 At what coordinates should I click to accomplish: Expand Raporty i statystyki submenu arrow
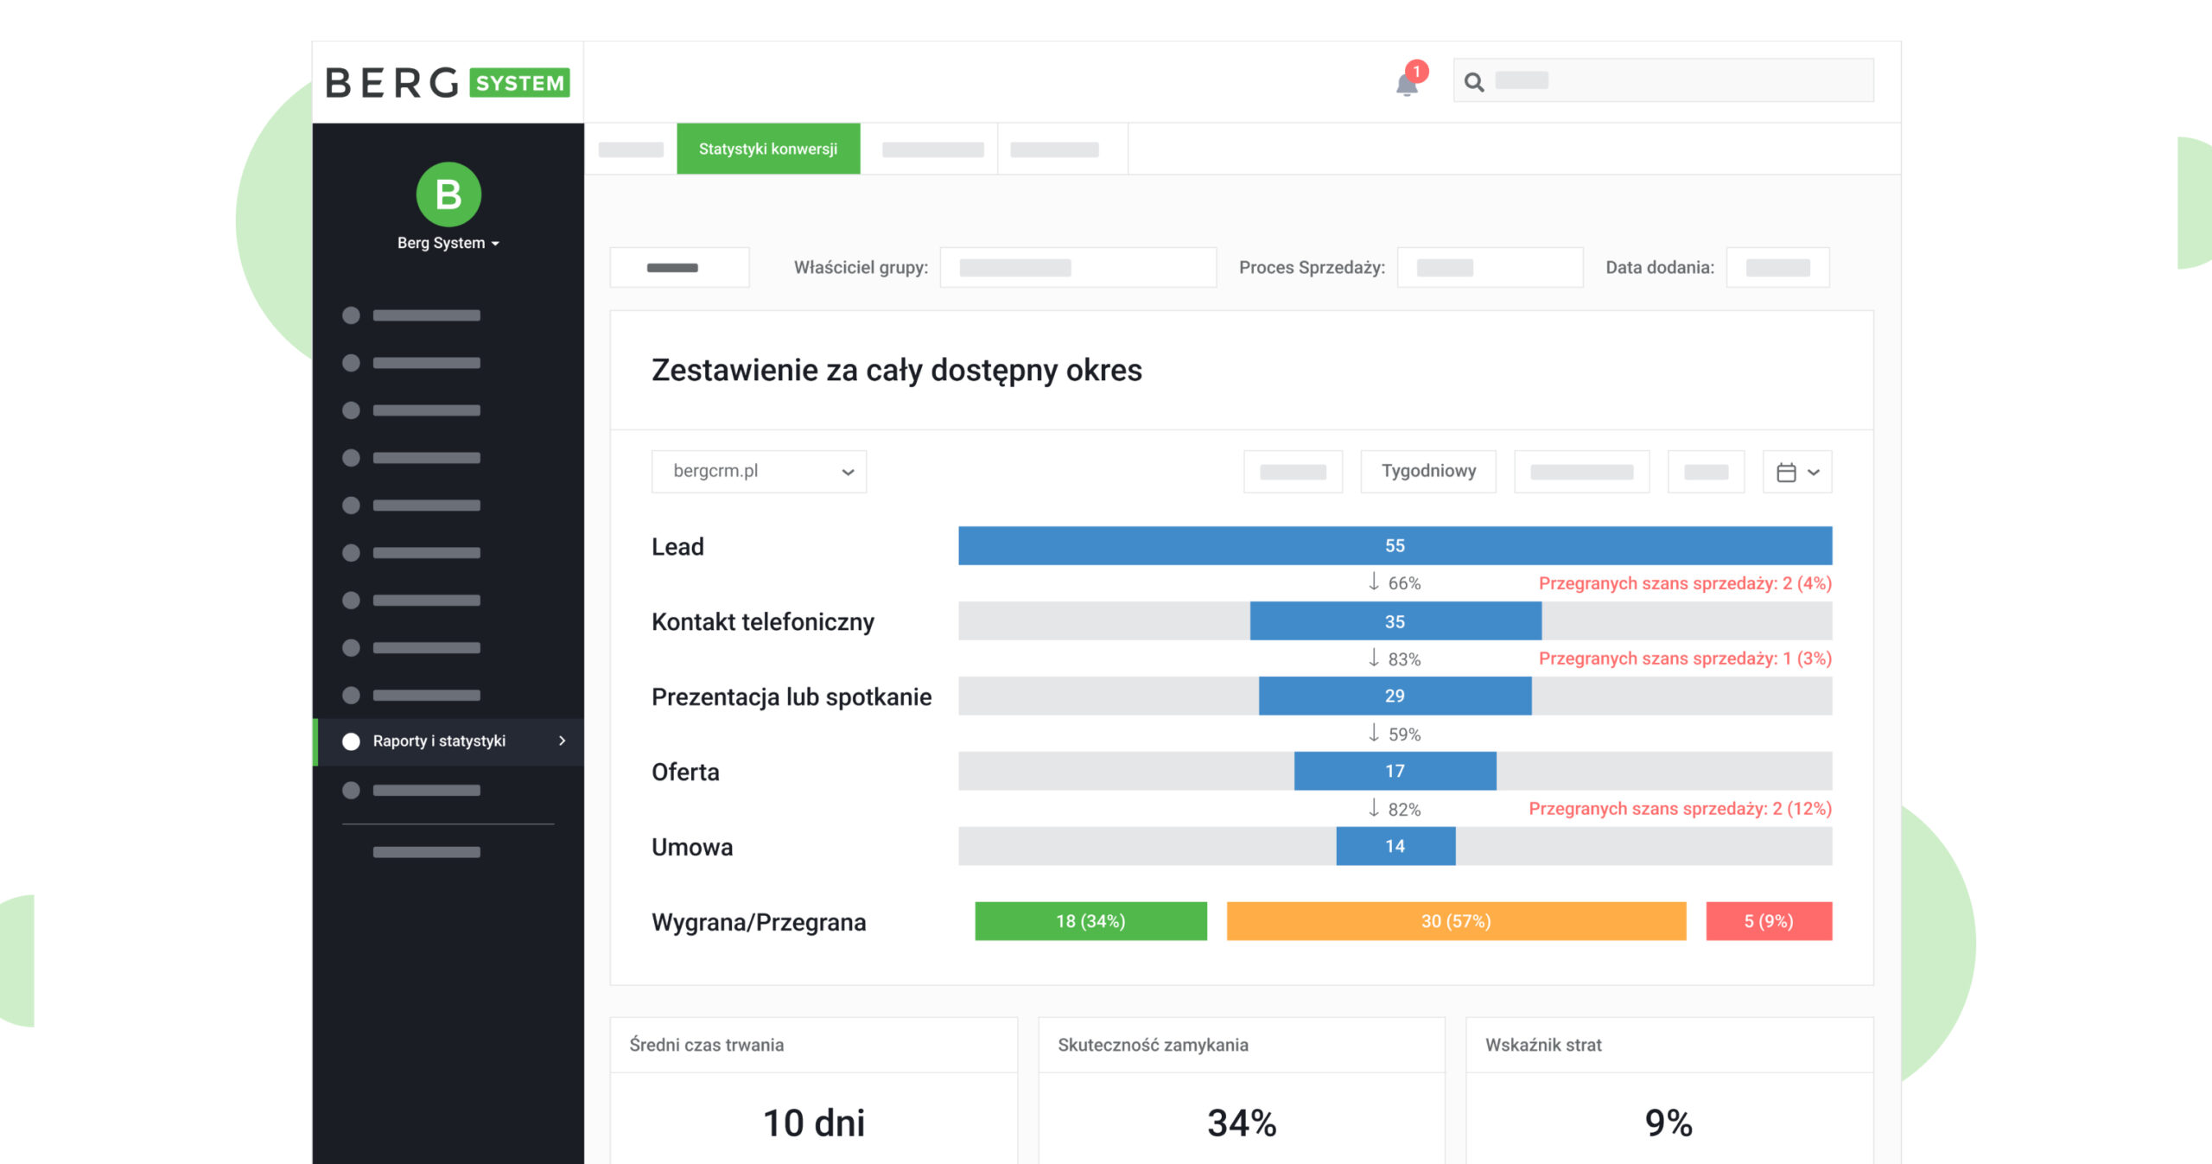click(563, 741)
